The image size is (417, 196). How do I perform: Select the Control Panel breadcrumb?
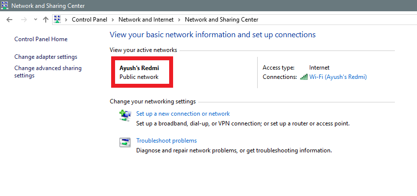point(89,20)
